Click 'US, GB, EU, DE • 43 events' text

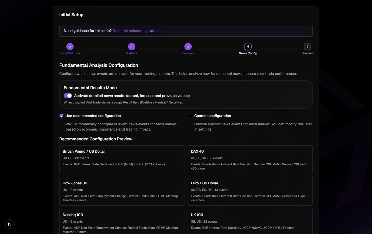pos(210,190)
